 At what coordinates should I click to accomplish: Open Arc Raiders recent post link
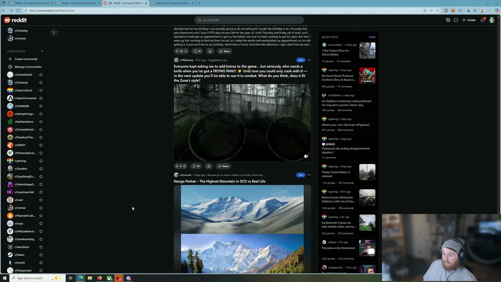tap(346, 103)
